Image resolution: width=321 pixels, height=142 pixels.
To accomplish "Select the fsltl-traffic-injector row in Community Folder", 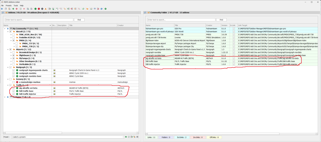I will click(x=232, y=64).
